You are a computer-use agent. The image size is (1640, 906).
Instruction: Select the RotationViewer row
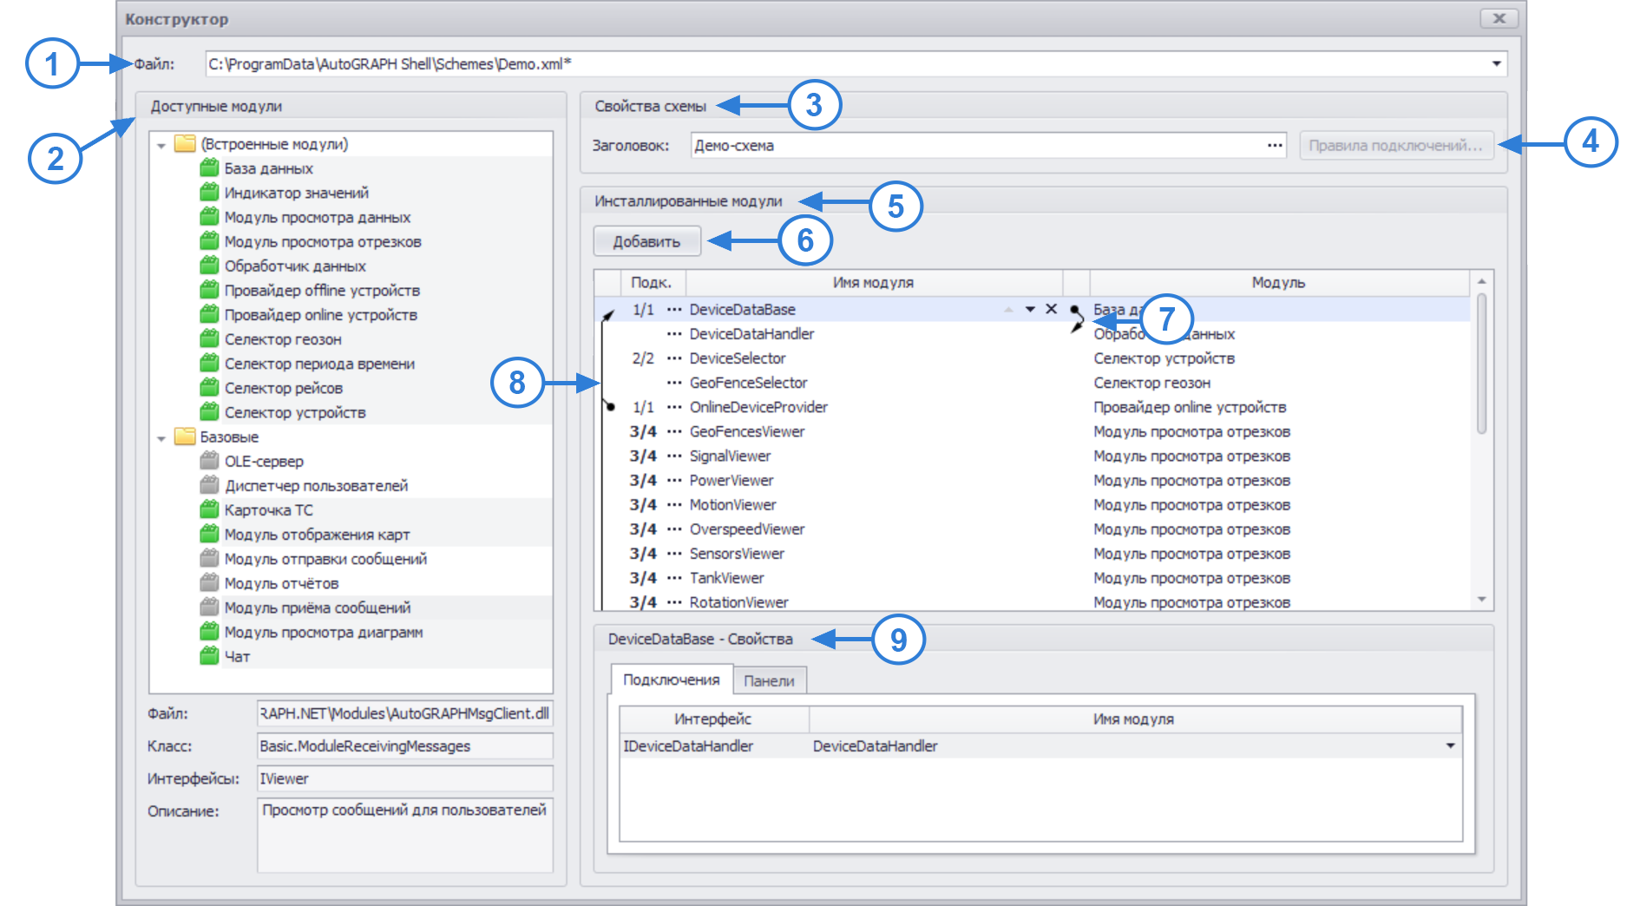click(x=1033, y=601)
